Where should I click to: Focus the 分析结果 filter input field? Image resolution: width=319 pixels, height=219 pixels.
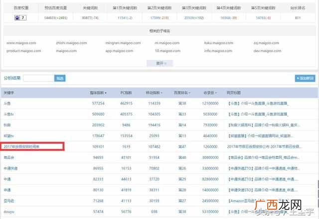(39, 78)
